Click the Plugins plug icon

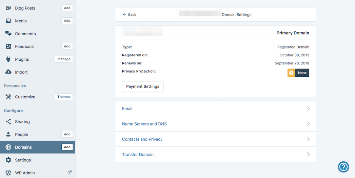click(x=8, y=59)
